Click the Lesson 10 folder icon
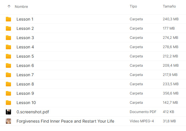 [x=8, y=103]
